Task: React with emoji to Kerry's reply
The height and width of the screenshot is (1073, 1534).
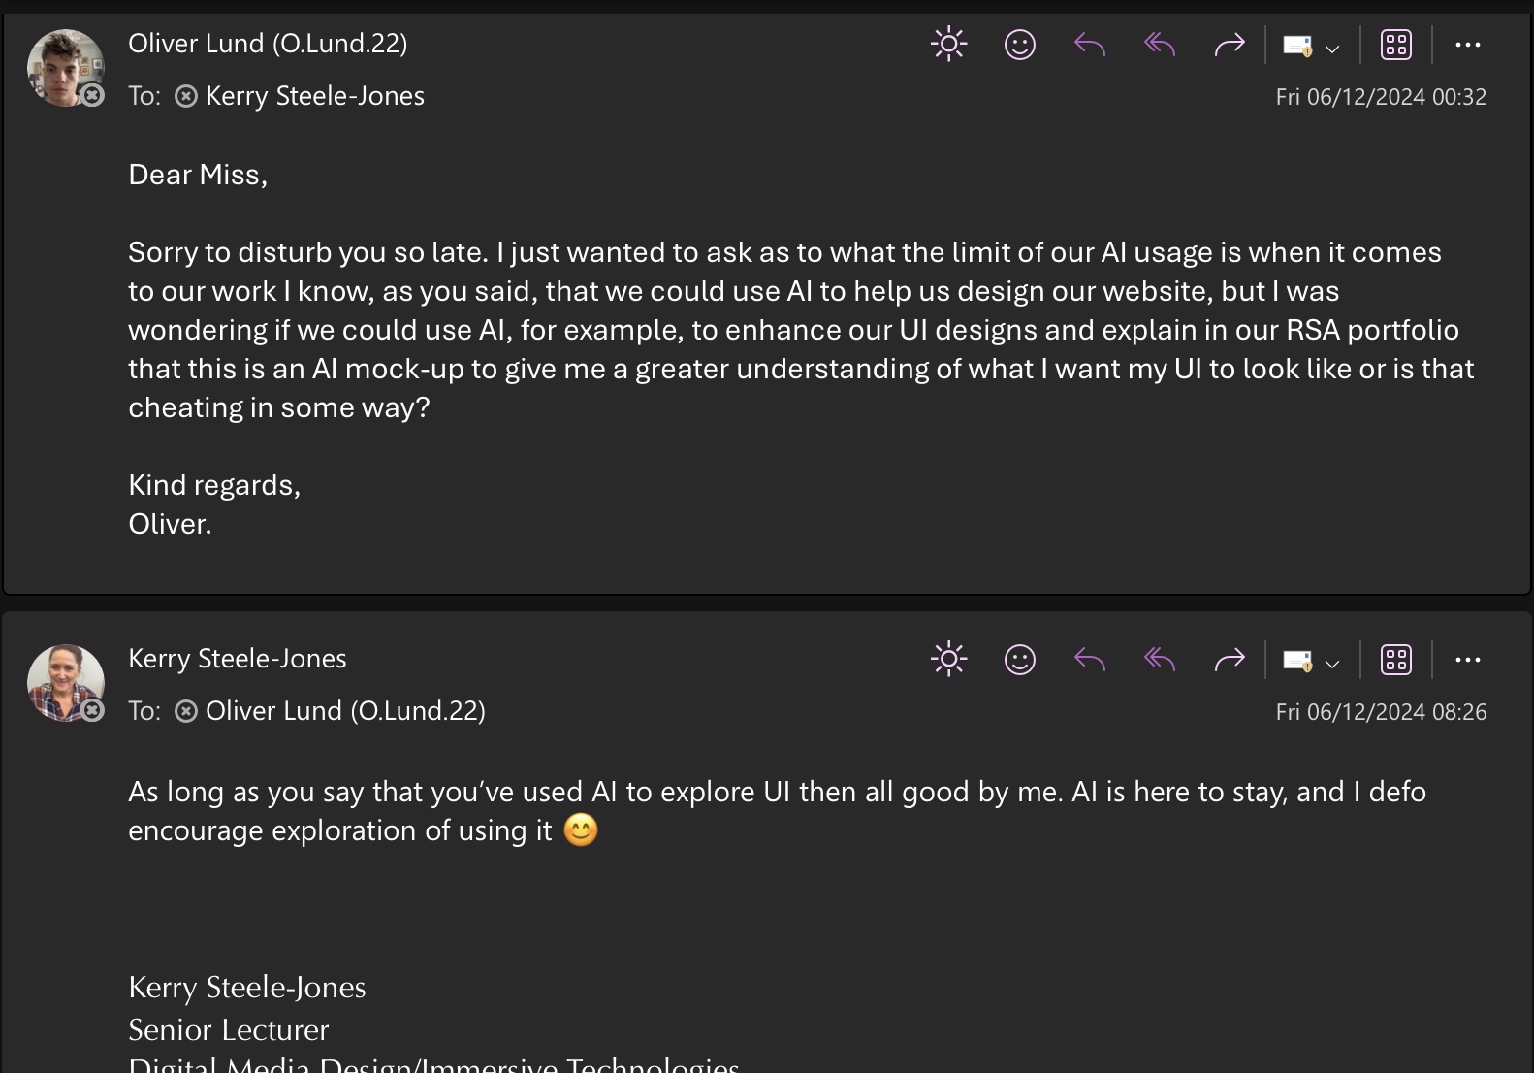Action: tap(1019, 660)
